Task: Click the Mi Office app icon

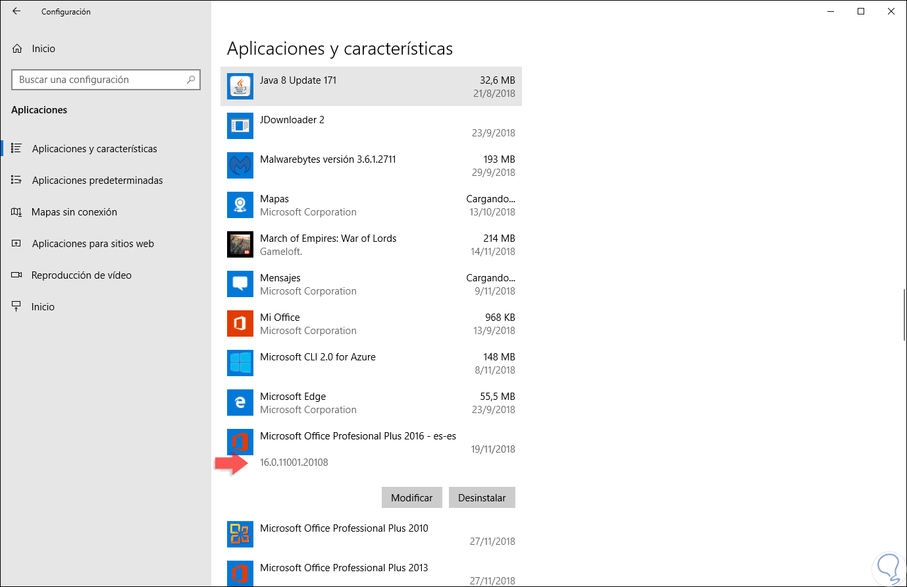Action: (240, 323)
